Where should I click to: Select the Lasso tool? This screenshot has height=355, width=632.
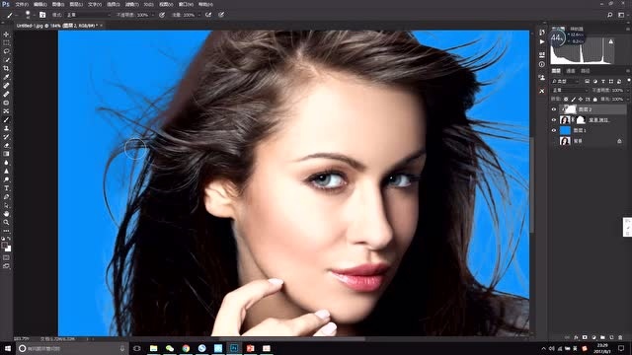click(6, 51)
